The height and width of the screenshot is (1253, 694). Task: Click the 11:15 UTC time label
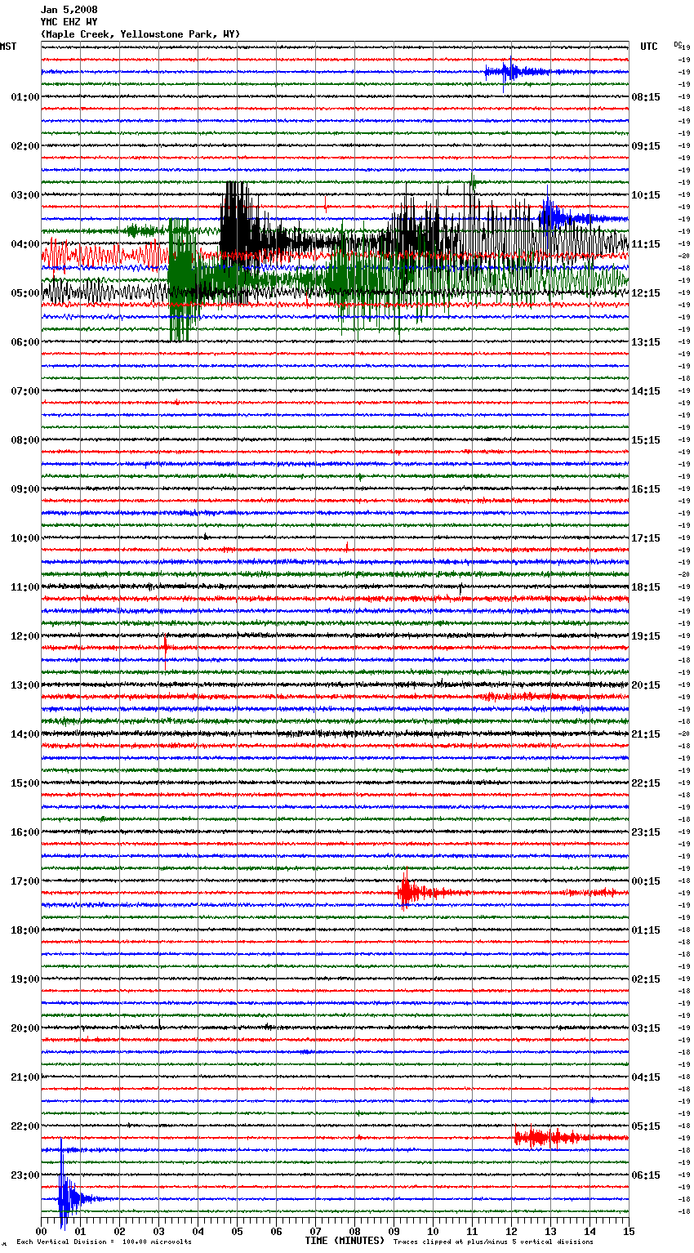646,244
